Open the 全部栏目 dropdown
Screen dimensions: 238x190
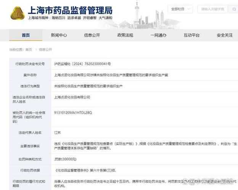(180, 9)
